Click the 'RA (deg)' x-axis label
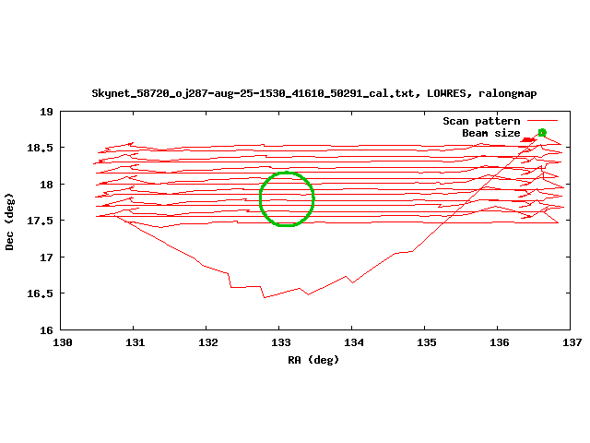 click(x=313, y=360)
